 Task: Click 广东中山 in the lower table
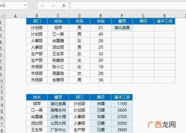click(x=58, y=130)
